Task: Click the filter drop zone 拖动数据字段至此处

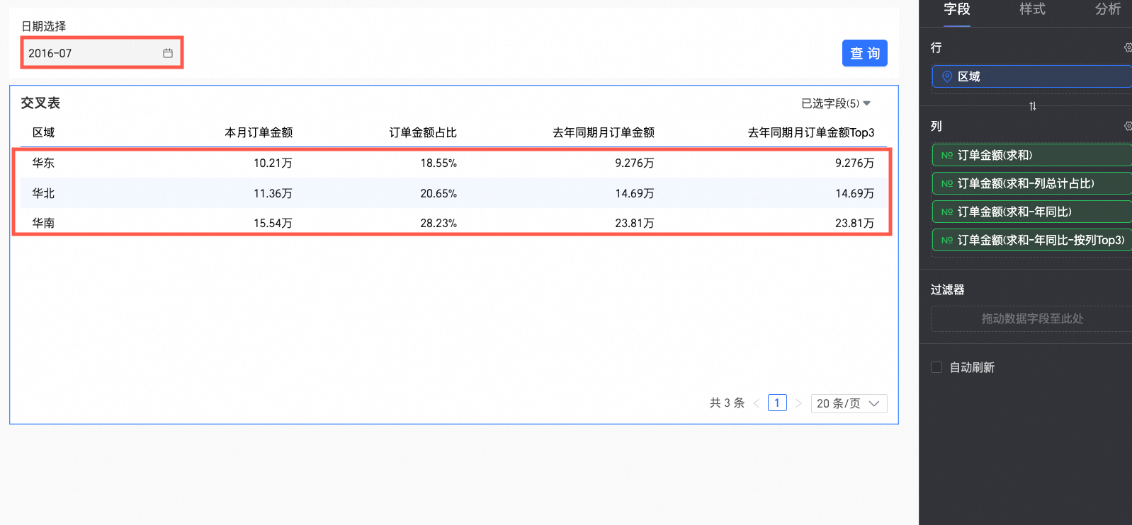Action: [1032, 319]
